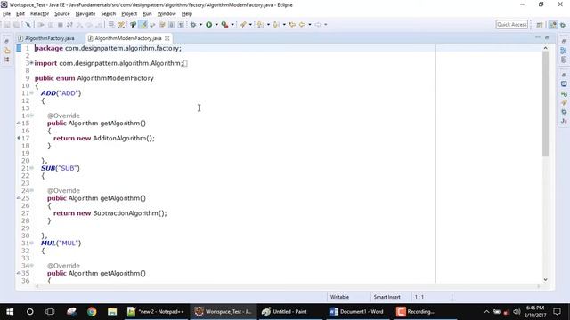Screen dimensions: 570x320
Task: Click the breakpoint marker at line 17
Action: (x=19, y=139)
